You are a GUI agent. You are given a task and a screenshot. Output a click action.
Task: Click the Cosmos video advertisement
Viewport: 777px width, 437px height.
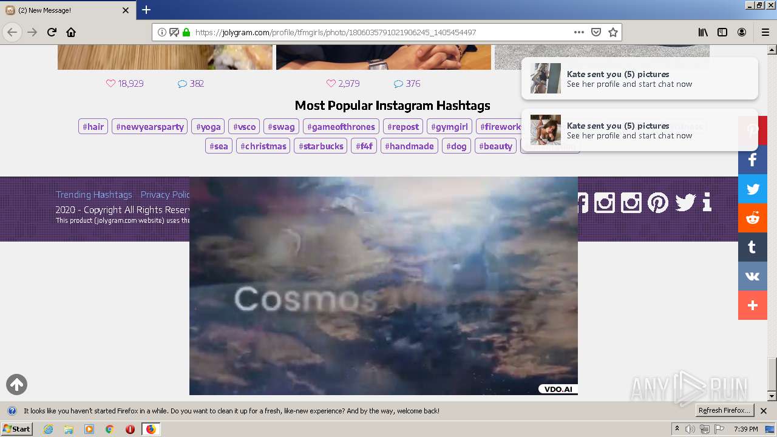pyautogui.click(x=384, y=286)
